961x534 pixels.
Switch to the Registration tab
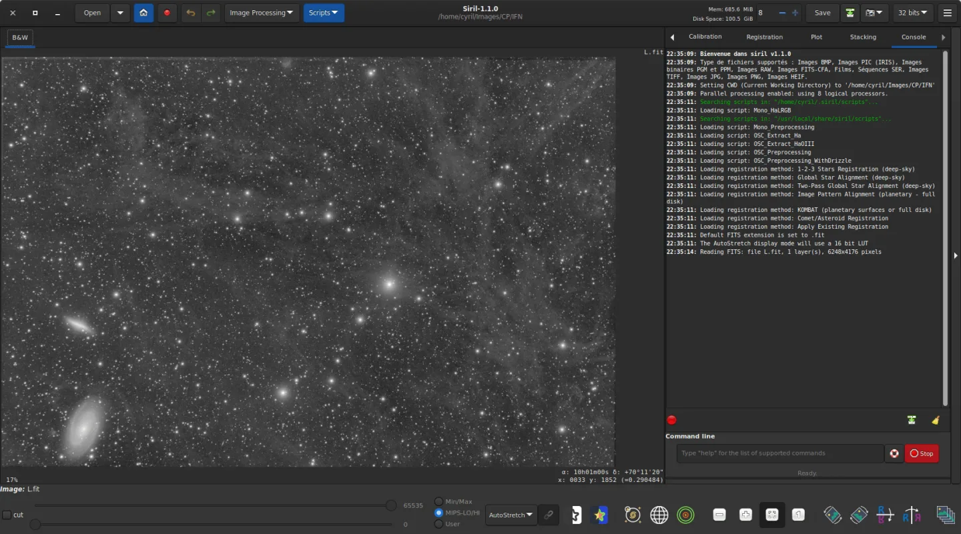(x=765, y=37)
